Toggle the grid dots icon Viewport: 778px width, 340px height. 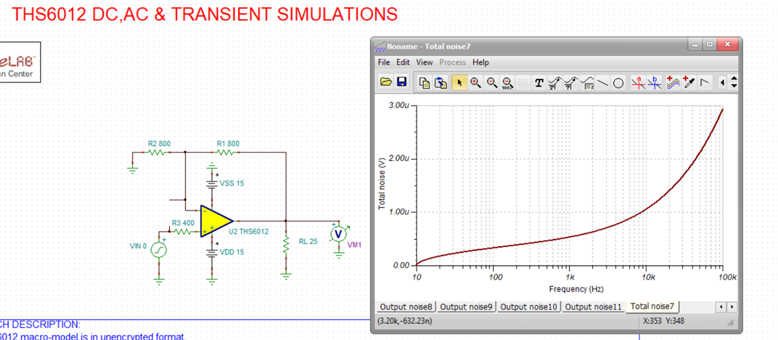[523, 83]
